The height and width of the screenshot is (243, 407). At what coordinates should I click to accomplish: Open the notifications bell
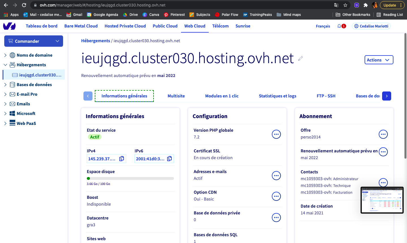[x=339, y=26]
